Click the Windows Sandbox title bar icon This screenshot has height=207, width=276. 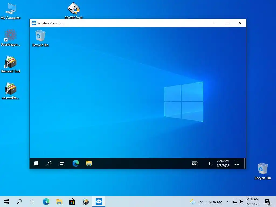point(34,23)
